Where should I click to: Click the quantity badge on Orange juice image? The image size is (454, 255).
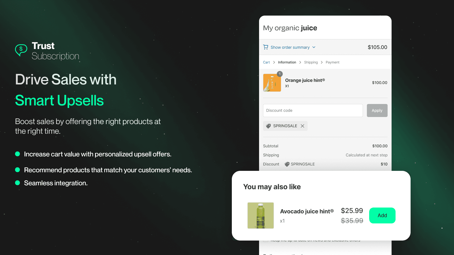280,74
